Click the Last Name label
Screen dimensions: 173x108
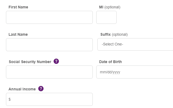pyautogui.click(x=18, y=34)
